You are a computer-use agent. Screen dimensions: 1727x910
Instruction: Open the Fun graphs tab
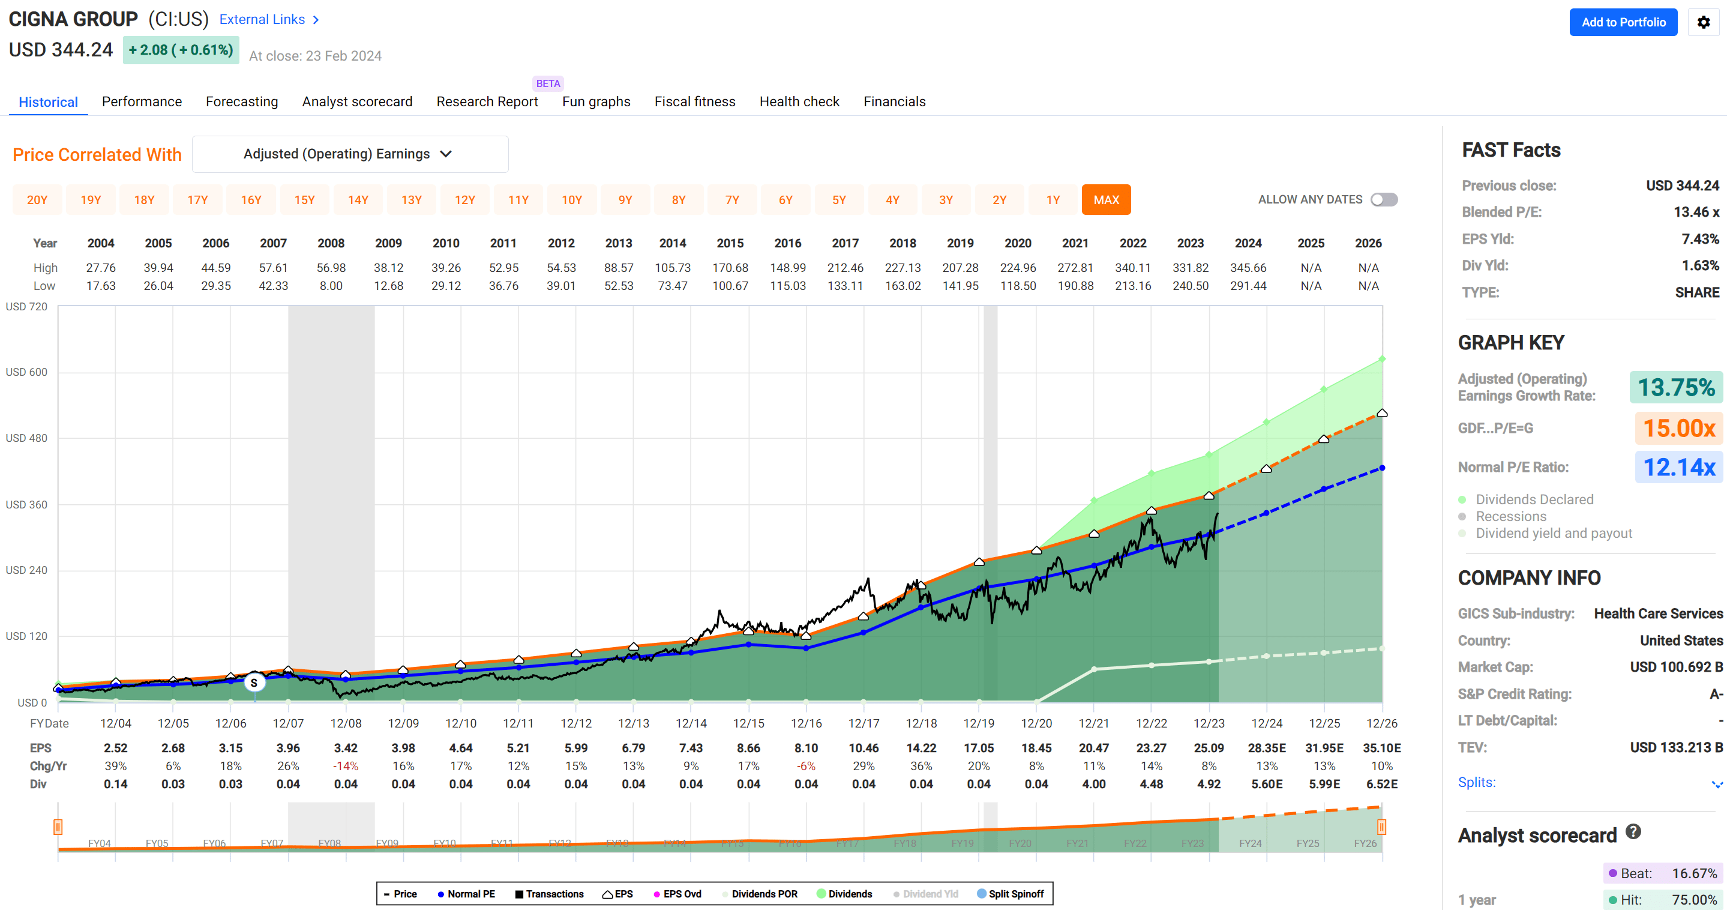(595, 101)
